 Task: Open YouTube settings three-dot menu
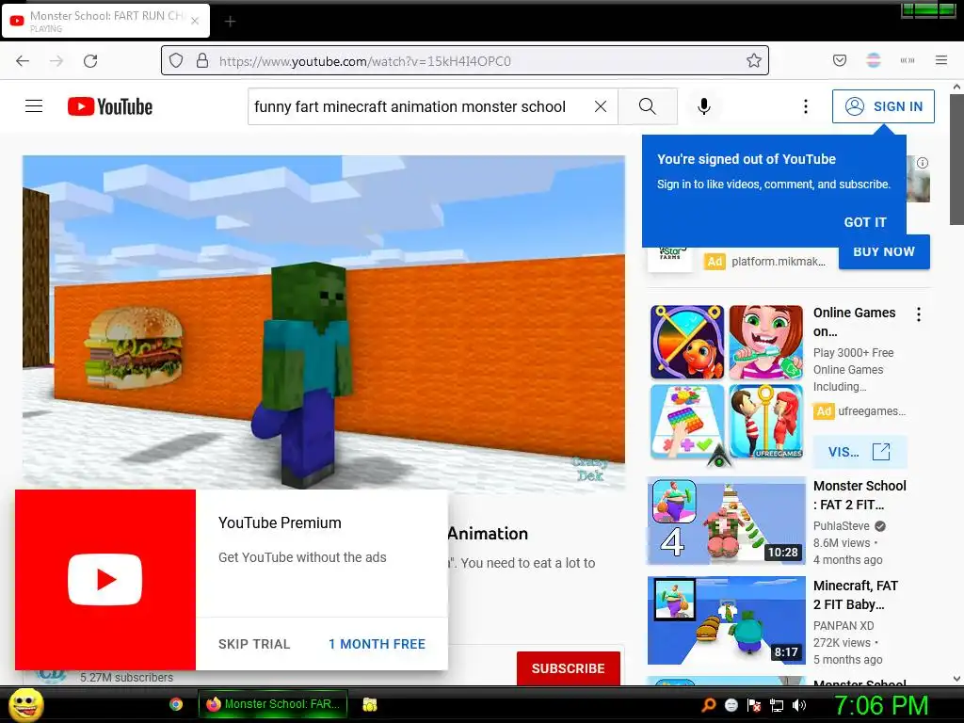(x=806, y=106)
